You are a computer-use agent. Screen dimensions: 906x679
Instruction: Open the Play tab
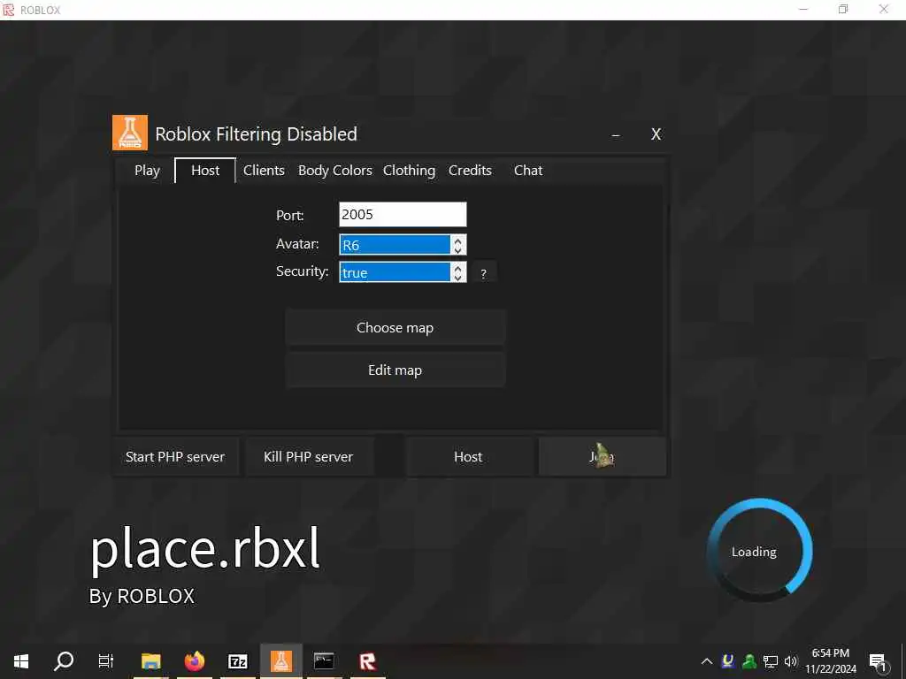click(147, 171)
